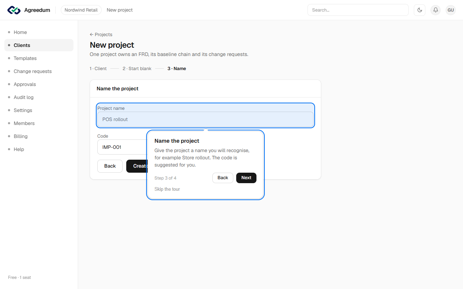The width and height of the screenshot is (463, 289).
Task: Click the form's Back button beside Create
Action: (x=110, y=166)
